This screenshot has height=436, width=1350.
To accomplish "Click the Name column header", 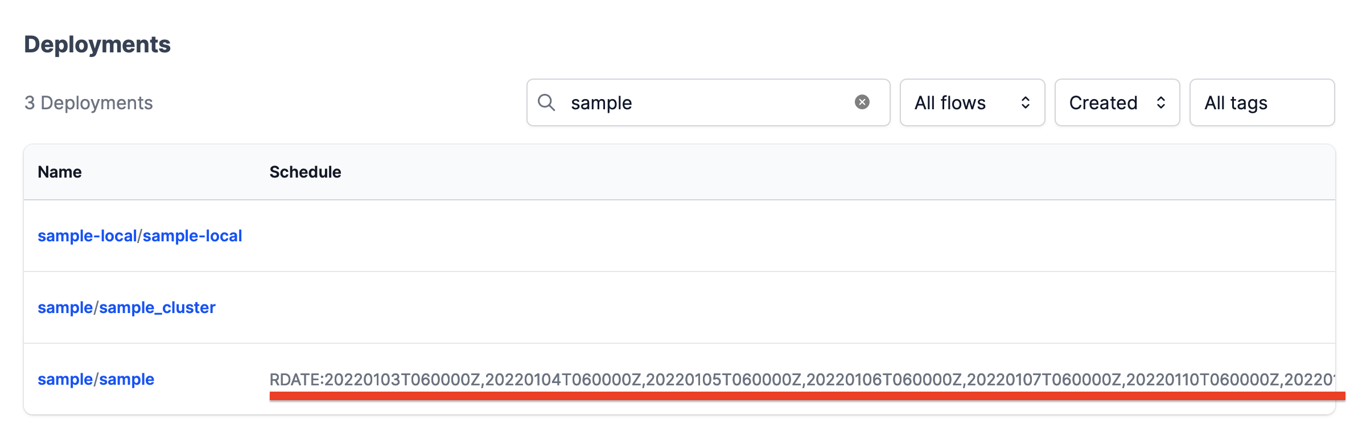I will pos(59,171).
